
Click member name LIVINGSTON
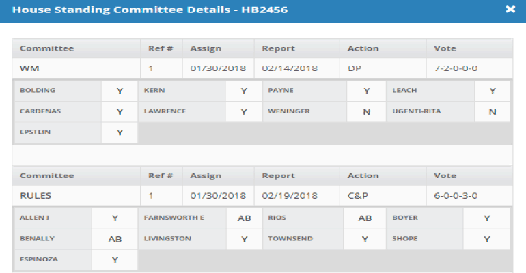[167, 239]
